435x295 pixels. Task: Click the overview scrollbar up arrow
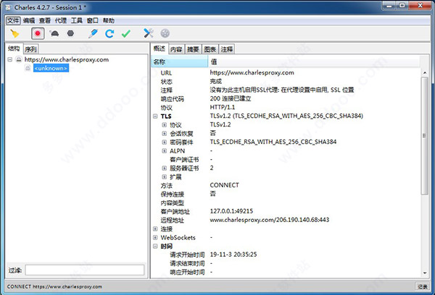pyautogui.click(x=425, y=72)
